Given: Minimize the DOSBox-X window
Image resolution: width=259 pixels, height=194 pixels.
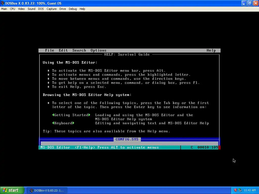Looking at the screenshot, I should 244,3.
